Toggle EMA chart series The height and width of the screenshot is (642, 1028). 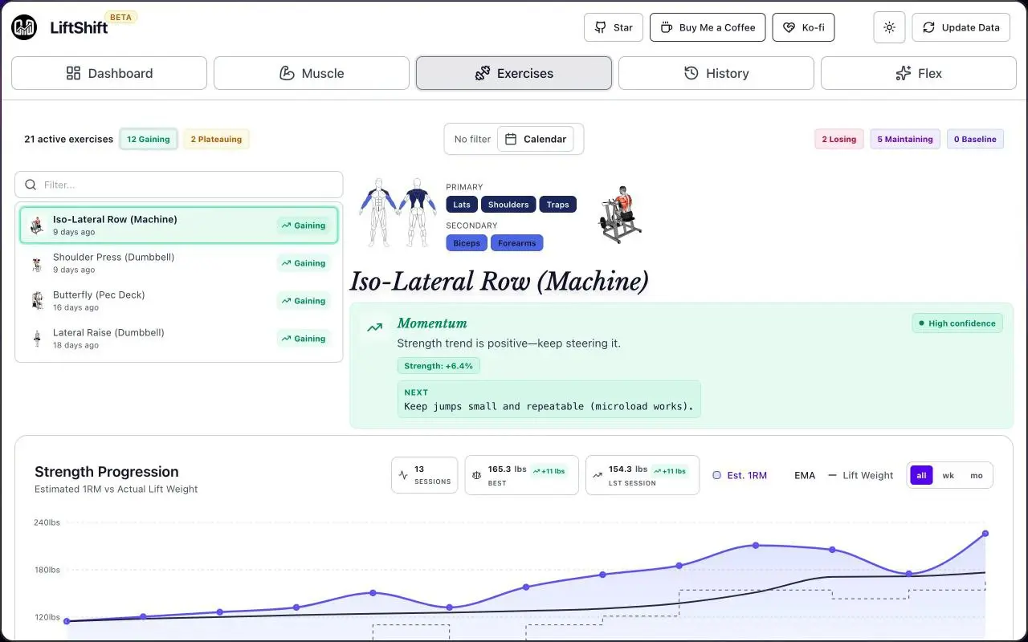[805, 475]
